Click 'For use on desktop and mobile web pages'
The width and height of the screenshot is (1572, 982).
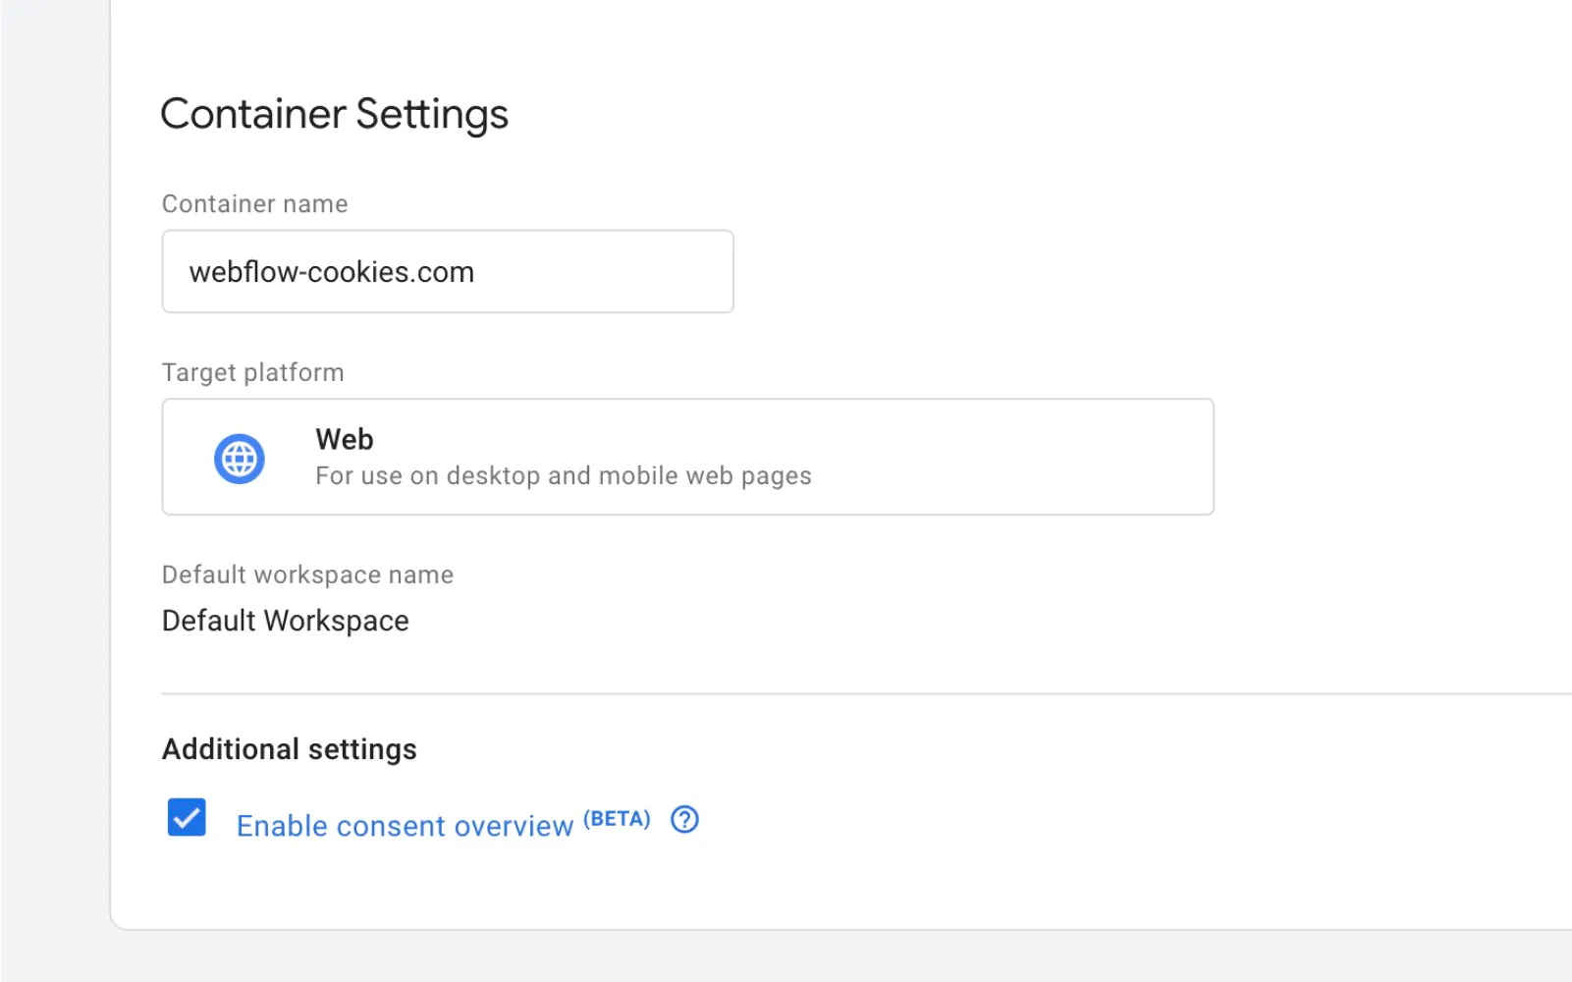564,476
